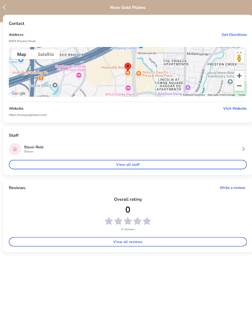The image size is (252, 336).
Task: Open the Visit Website link
Action: (235, 108)
